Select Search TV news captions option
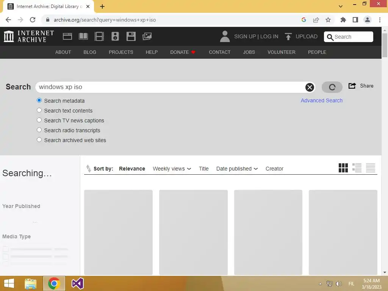The width and height of the screenshot is (388, 291). tap(39, 120)
